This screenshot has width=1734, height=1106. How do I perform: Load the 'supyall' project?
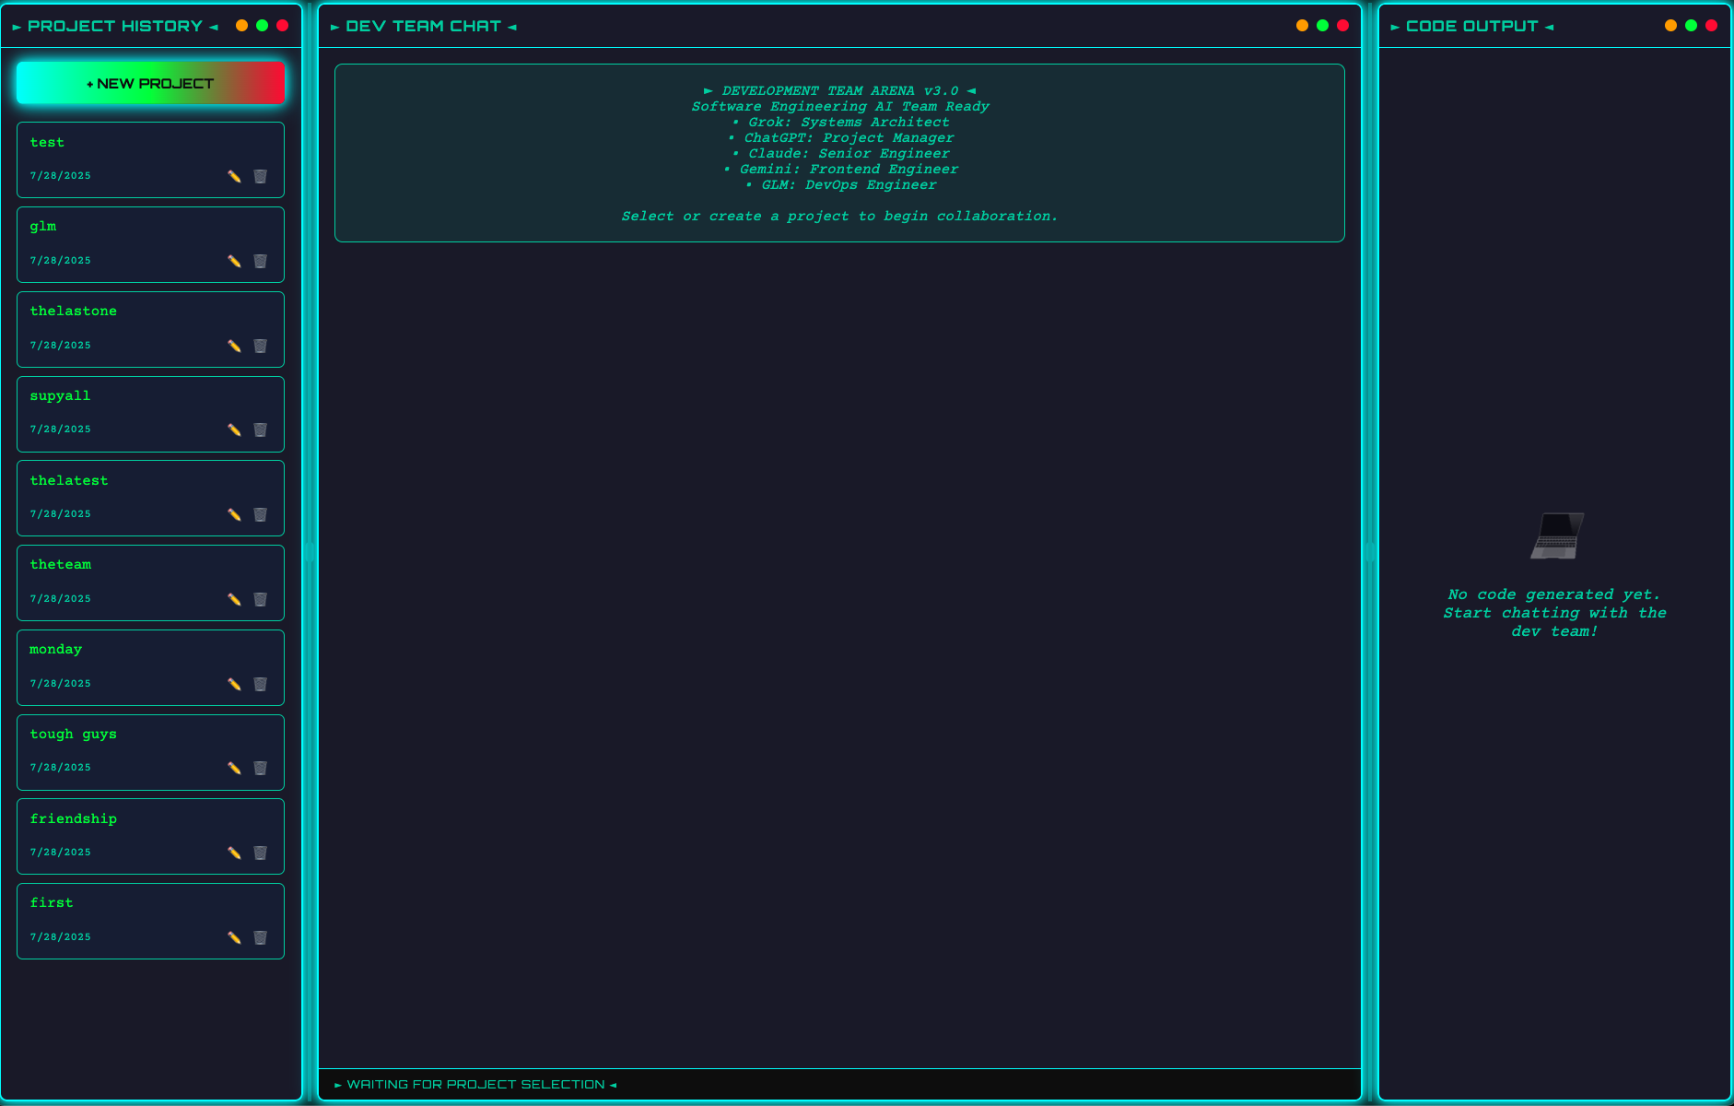point(150,414)
